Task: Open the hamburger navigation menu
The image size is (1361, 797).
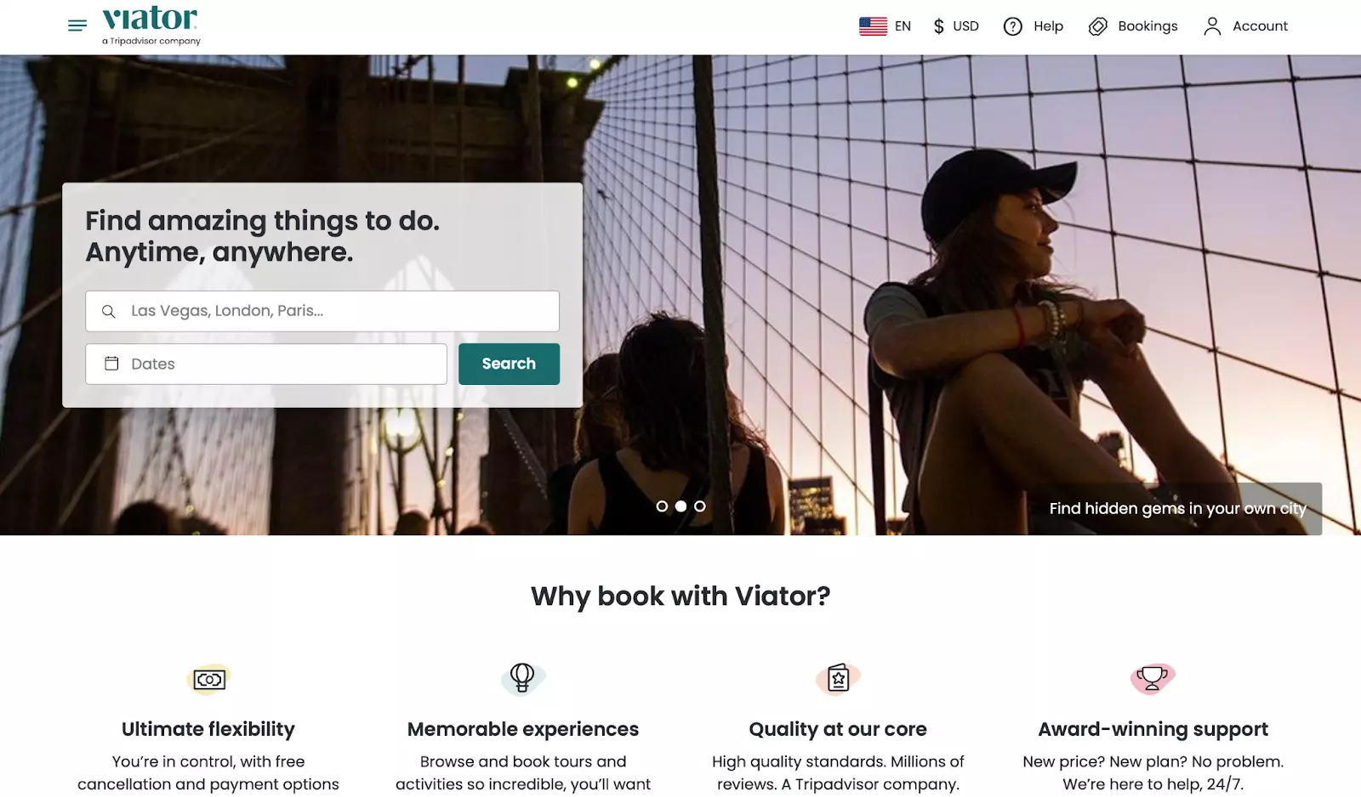Action: [x=77, y=25]
